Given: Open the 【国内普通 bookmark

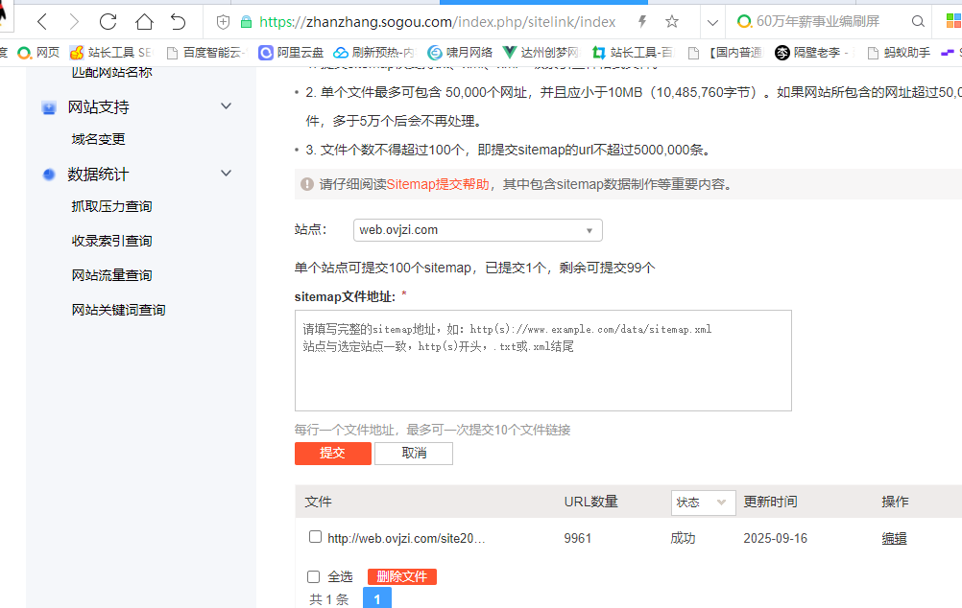Looking at the screenshot, I should click(725, 53).
